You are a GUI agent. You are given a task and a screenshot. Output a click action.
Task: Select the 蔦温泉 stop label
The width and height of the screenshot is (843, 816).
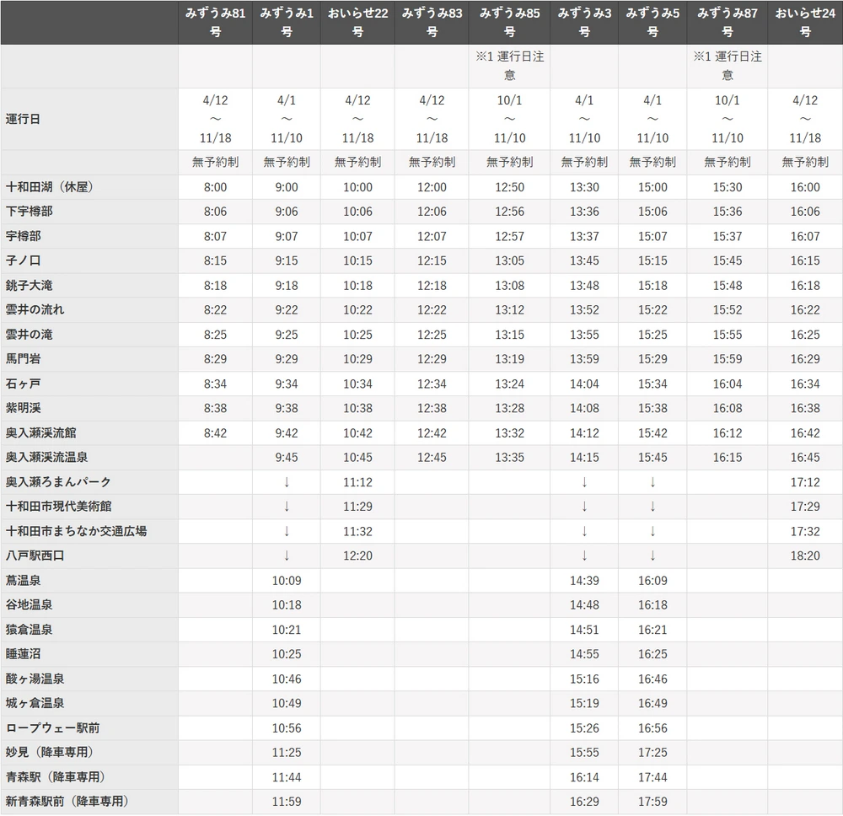click(23, 581)
